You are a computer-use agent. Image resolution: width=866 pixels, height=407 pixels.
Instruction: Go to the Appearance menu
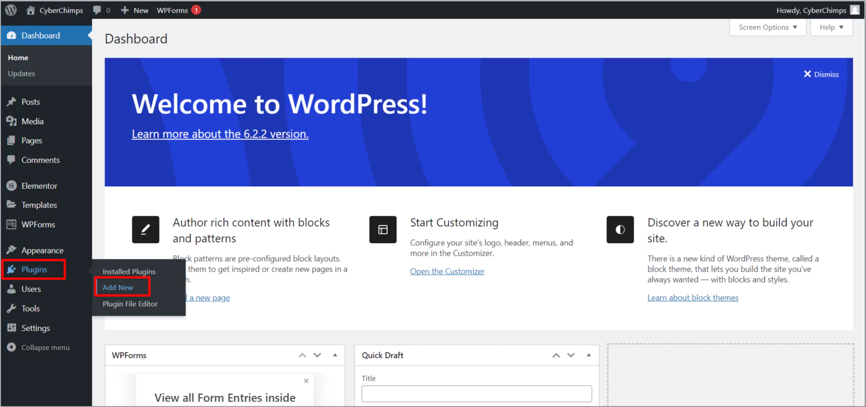(x=42, y=250)
